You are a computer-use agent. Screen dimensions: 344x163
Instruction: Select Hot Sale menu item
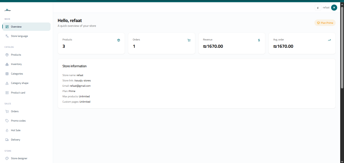[27, 130]
